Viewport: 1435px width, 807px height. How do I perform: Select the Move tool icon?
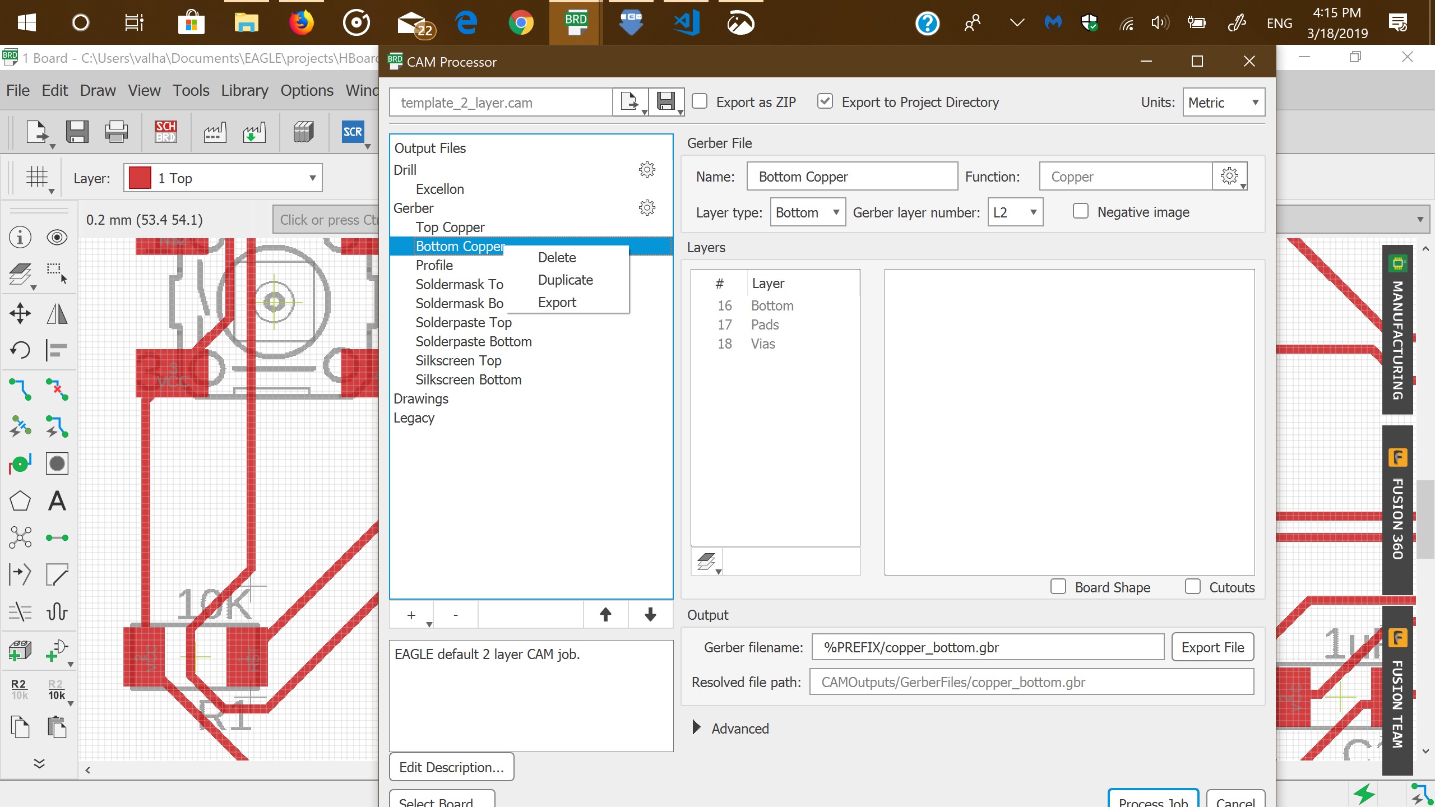tap(20, 313)
